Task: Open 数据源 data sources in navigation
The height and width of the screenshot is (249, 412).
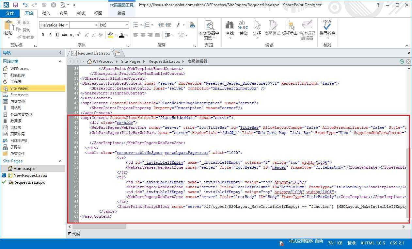Action: [x=16, y=121]
